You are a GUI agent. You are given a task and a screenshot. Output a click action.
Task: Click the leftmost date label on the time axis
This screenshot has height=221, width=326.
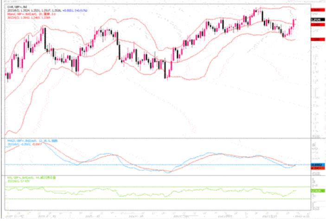click(x=14, y=216)
